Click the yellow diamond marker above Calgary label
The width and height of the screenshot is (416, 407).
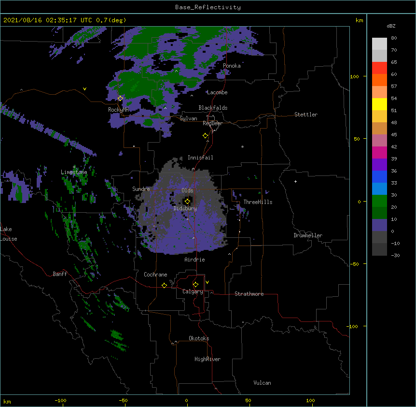195,285
